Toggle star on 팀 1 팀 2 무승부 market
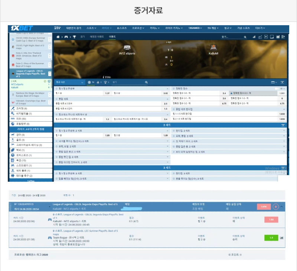This screenshot has width=297, height=271. (56, 89)
